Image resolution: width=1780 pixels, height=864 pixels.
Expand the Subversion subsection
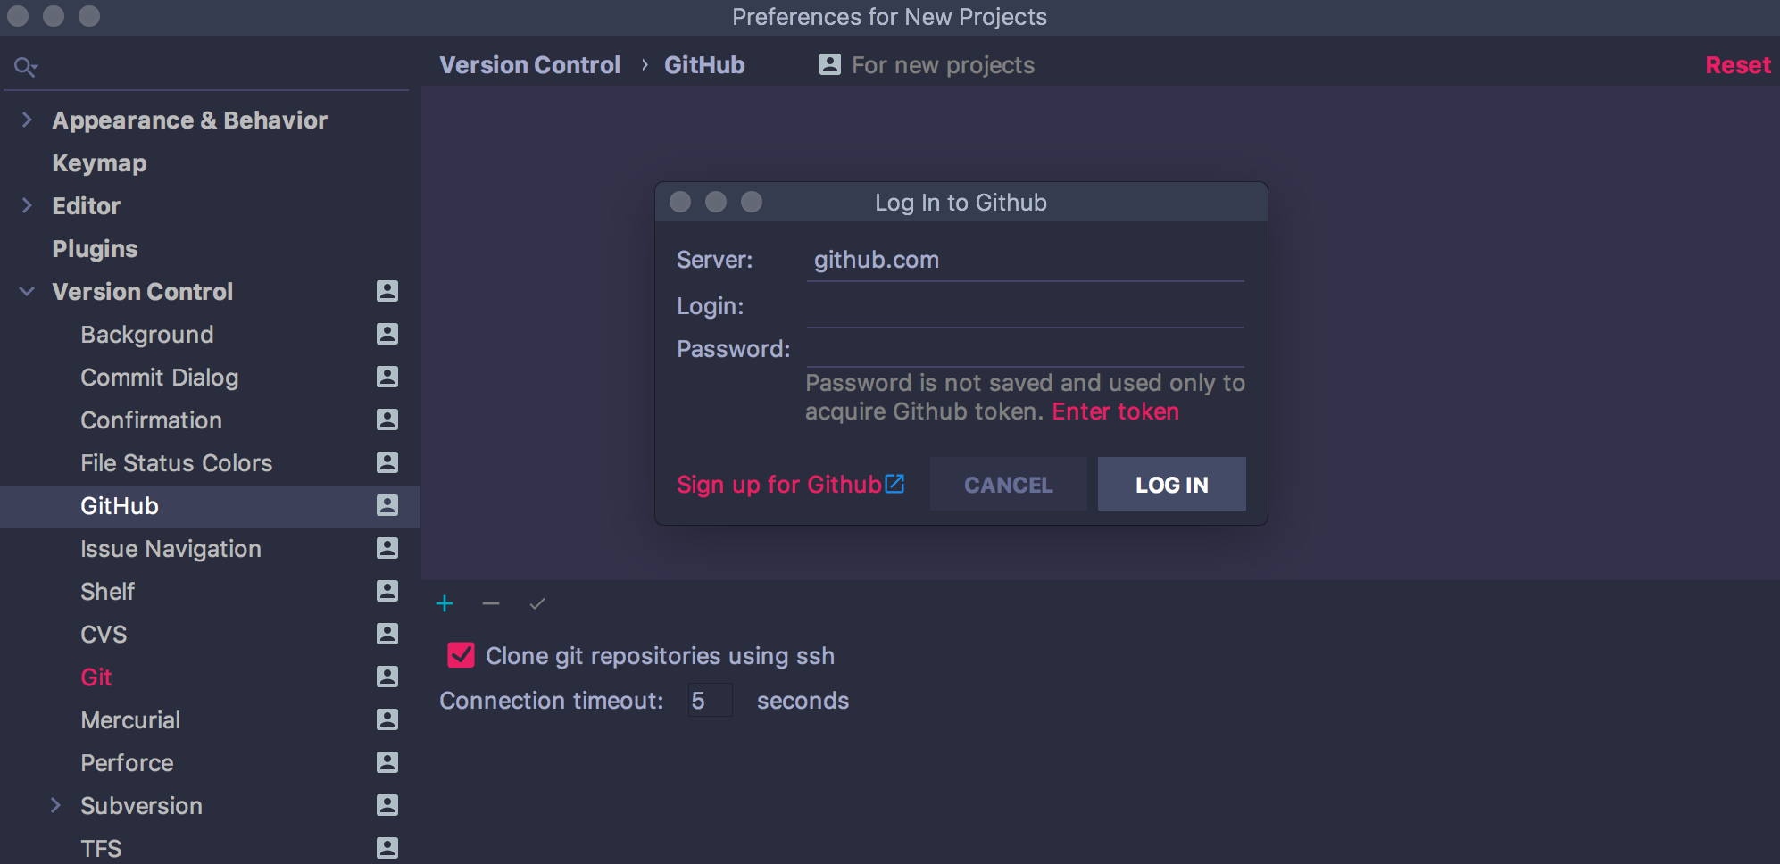pyautogui.click(x=55, y=805)
